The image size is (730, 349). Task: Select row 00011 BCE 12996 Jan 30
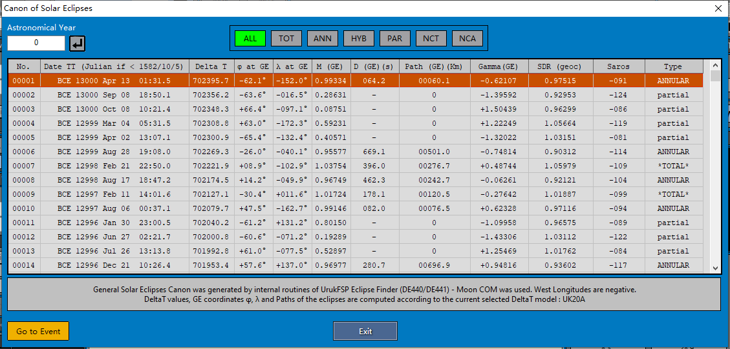click(x=356, y=223)
